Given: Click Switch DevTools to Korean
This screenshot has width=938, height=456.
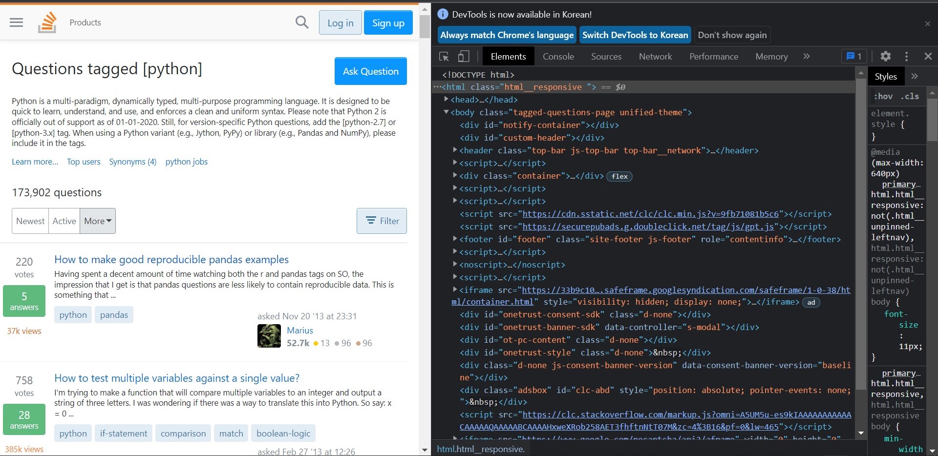Looking at the screenshot, I should pos(635,35).
